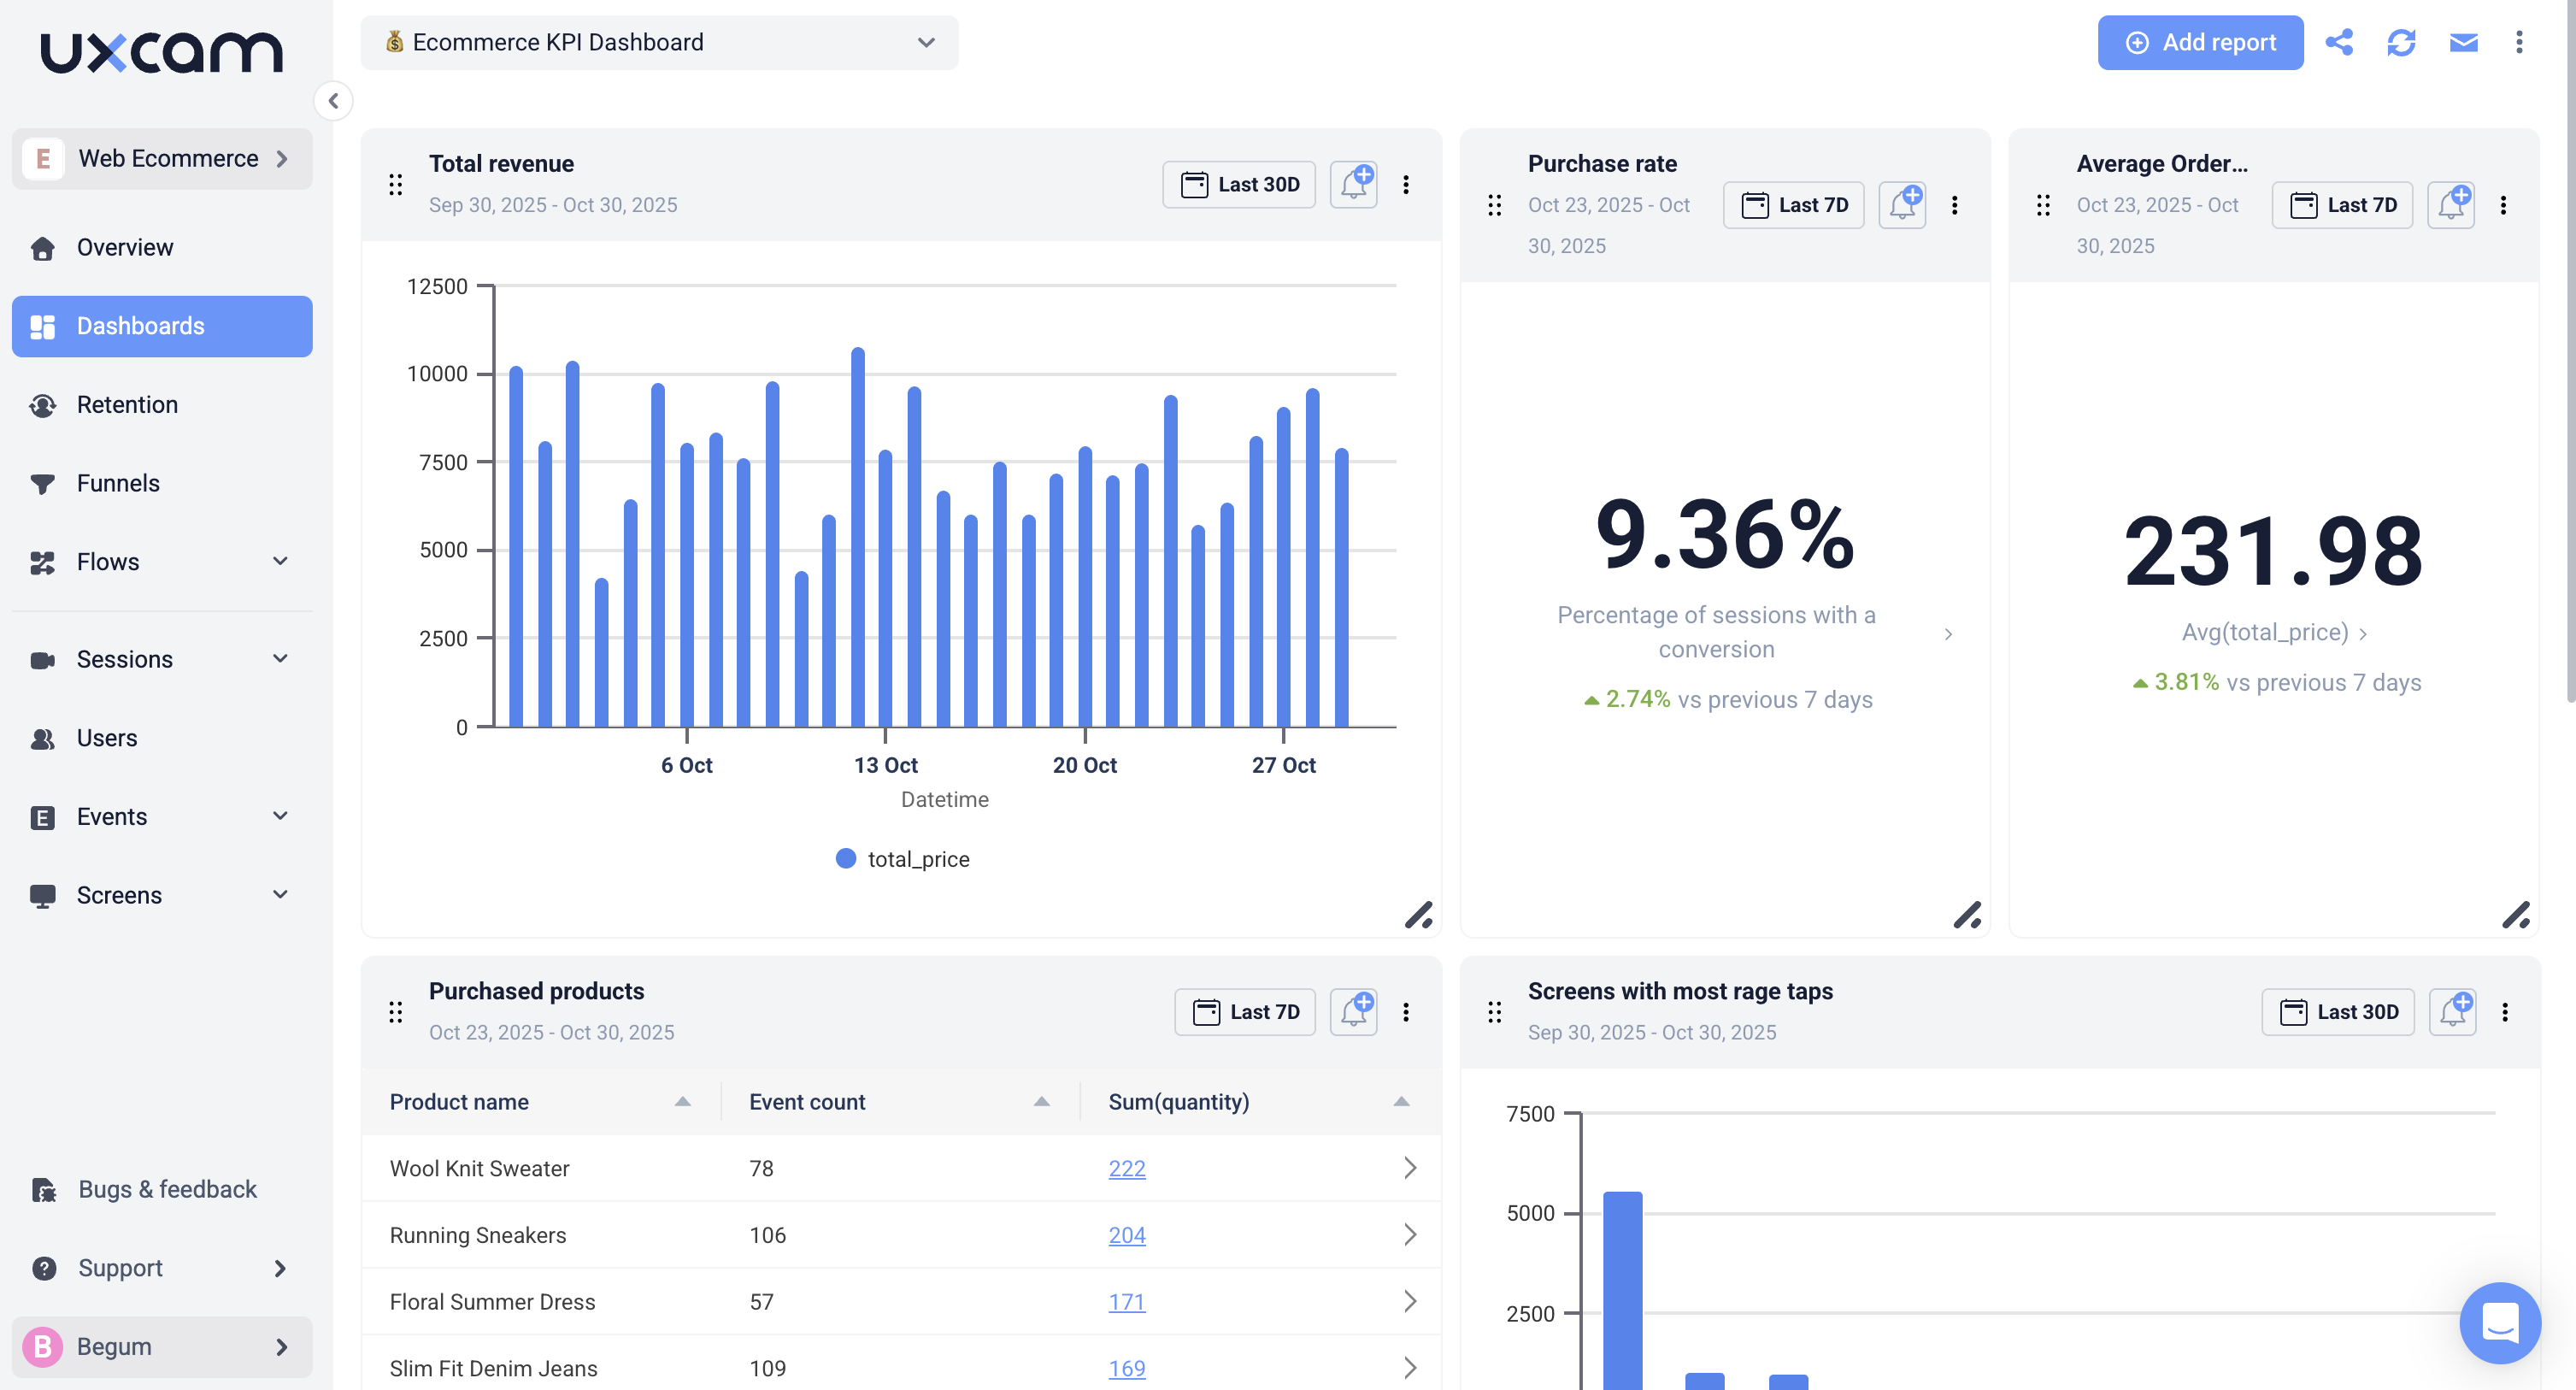Open the Total revenue card options menu
This screenshot has width=2576, height=1390.
tap(1407, 184)
